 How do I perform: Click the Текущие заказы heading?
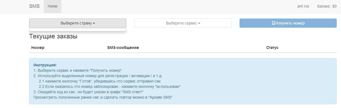click(x=53, y=36)
